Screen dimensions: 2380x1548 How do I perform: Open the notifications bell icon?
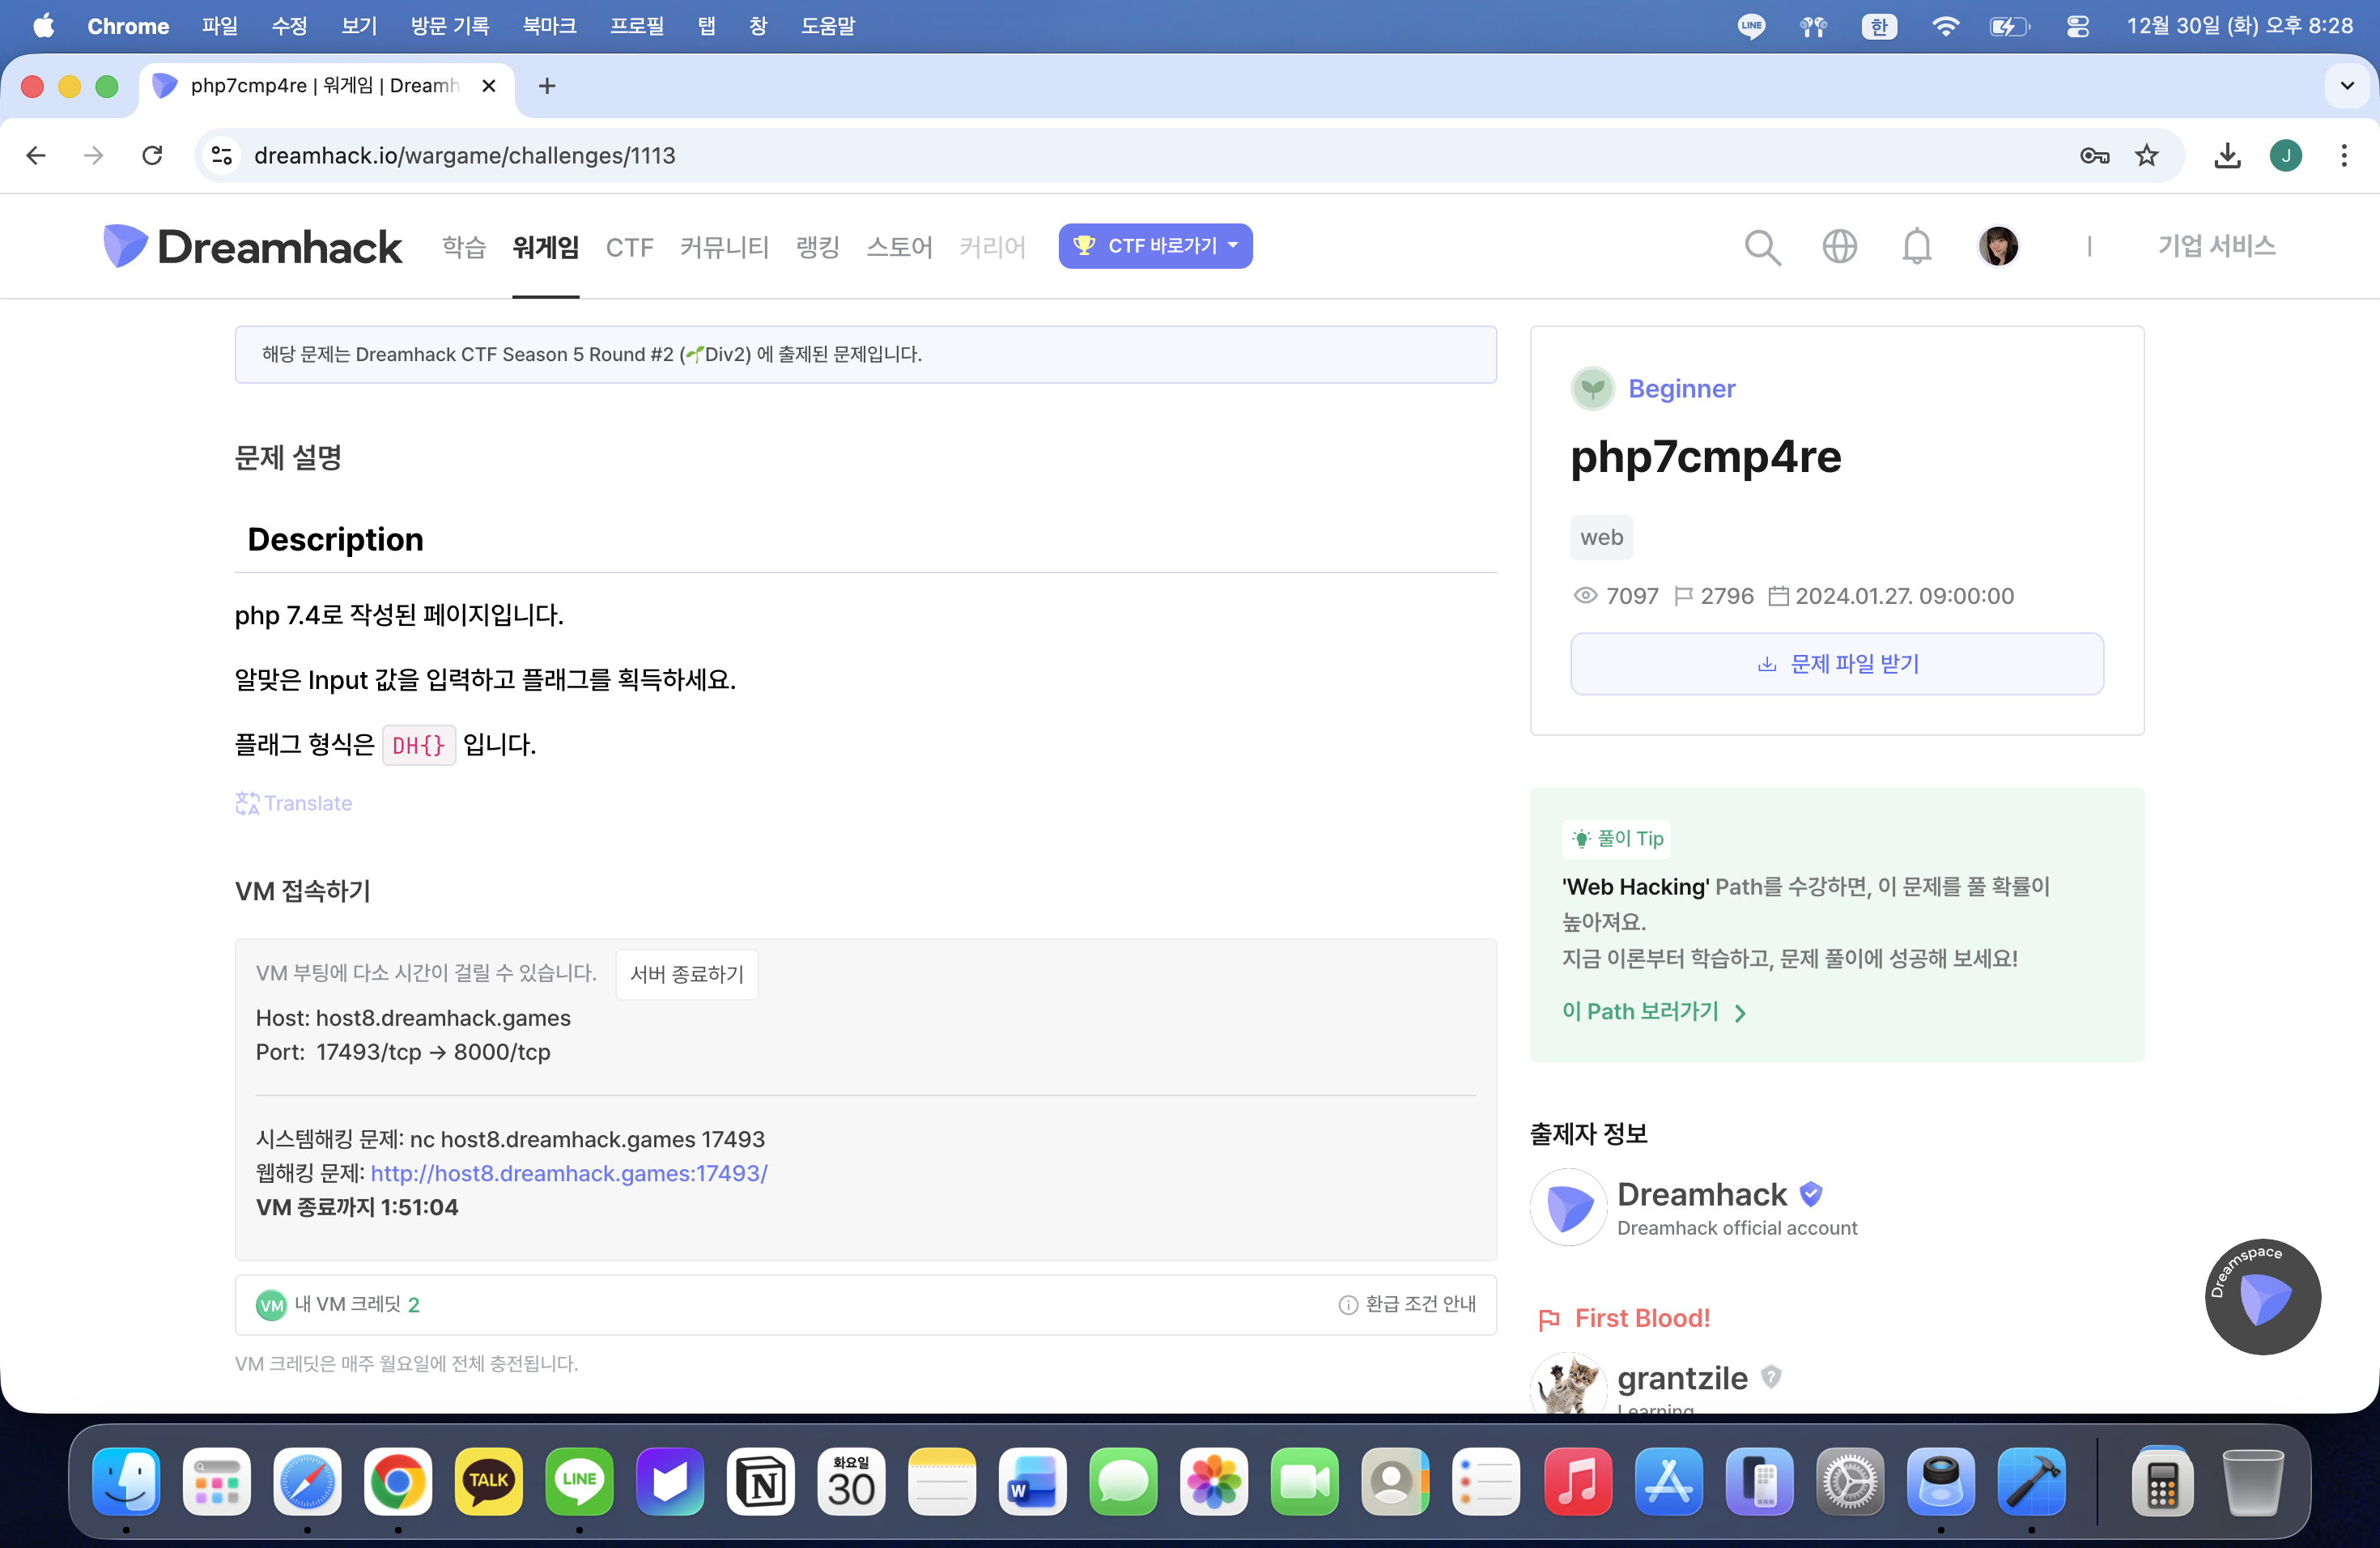1916,246
